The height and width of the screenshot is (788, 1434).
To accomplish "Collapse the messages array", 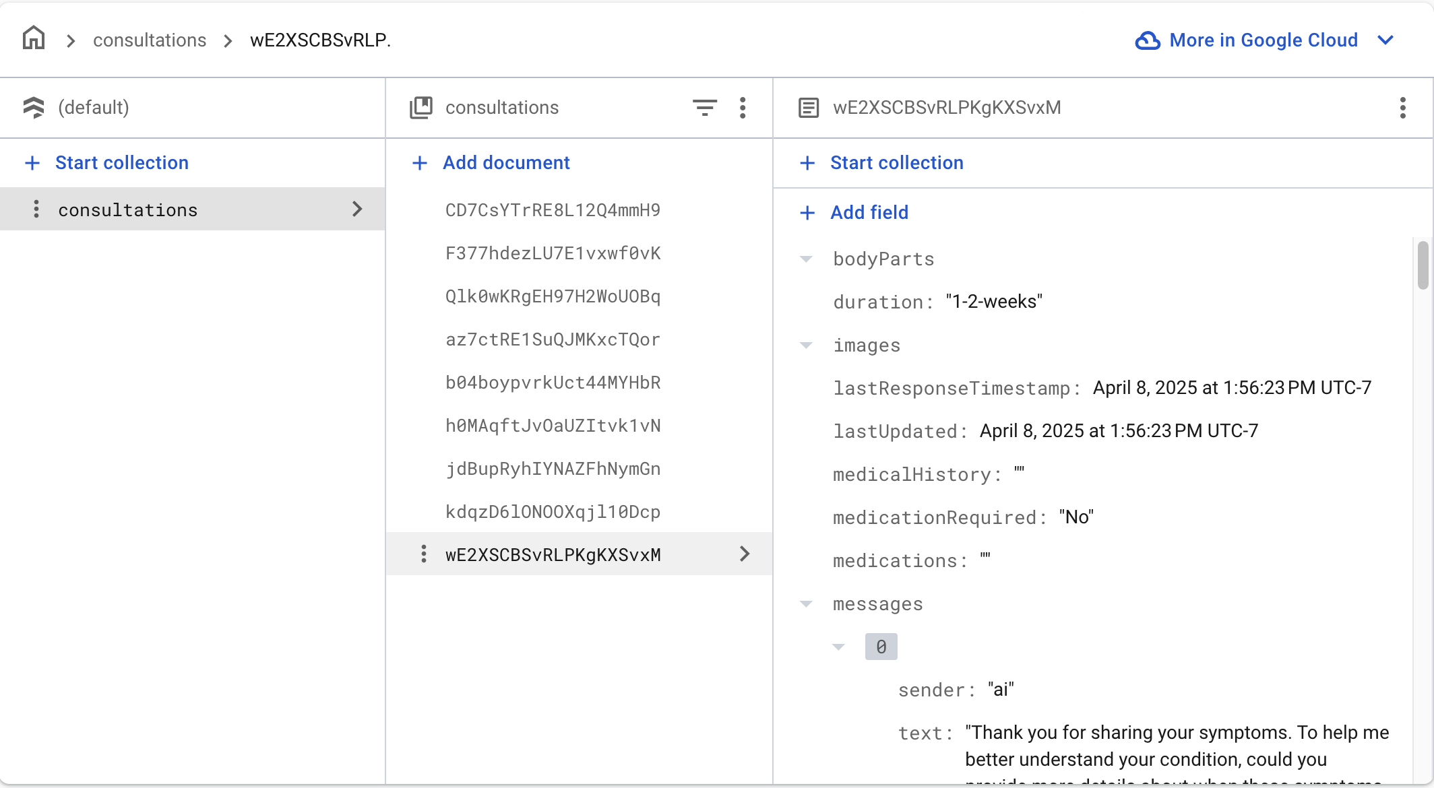I will click(806, 604).
